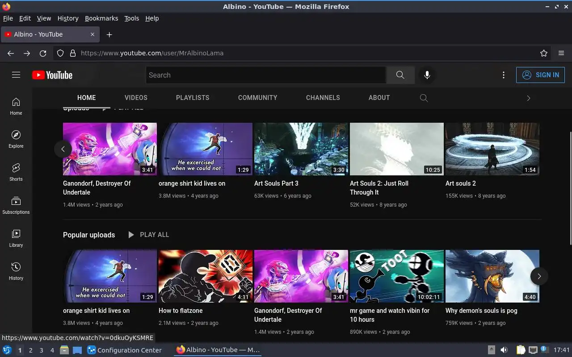Switch to the CHANNELS tab
This screenshot has height=357, width=572.
[x=323, y=98]
